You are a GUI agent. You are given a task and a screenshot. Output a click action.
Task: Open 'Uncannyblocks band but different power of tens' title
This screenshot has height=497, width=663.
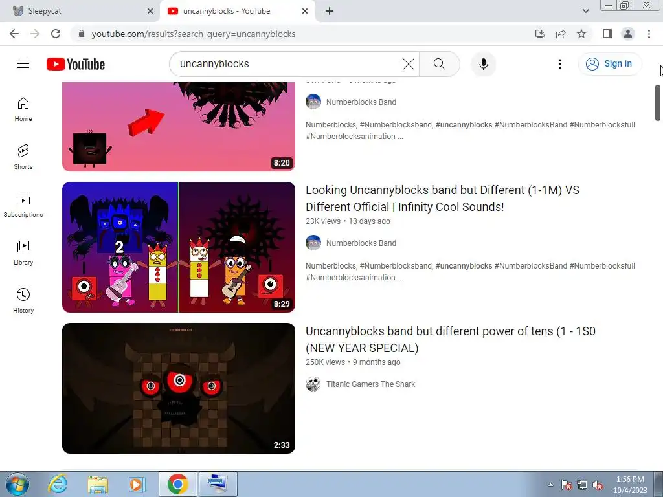pyautogui.click(x=451, y=339)
